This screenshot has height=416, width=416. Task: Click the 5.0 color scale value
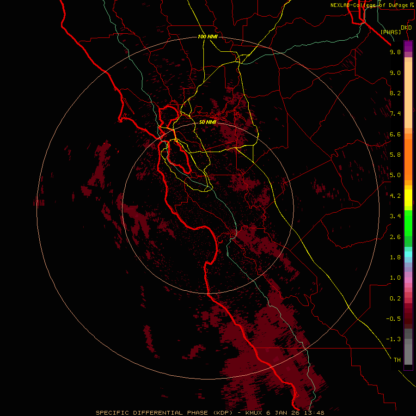[x=395, y=175]
